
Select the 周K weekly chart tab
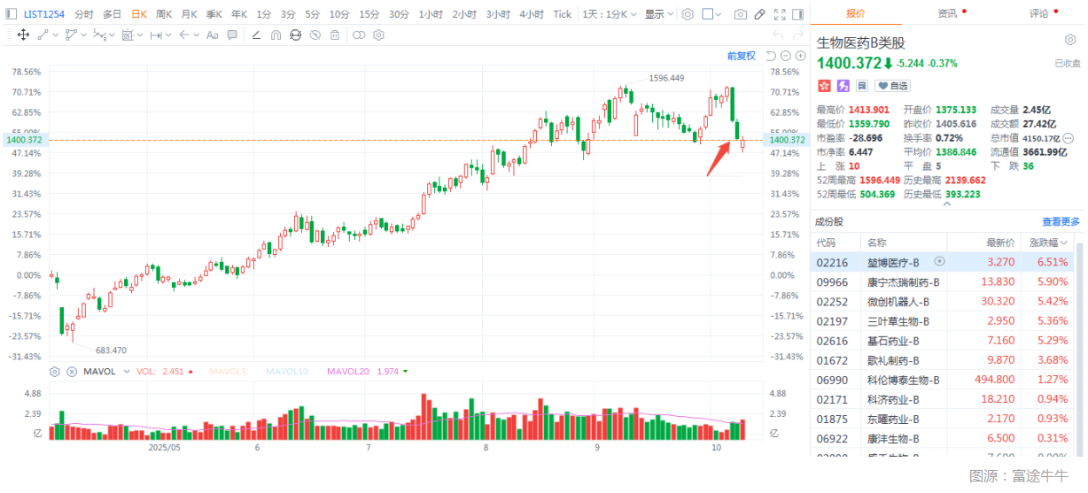[x=164, y=14]
